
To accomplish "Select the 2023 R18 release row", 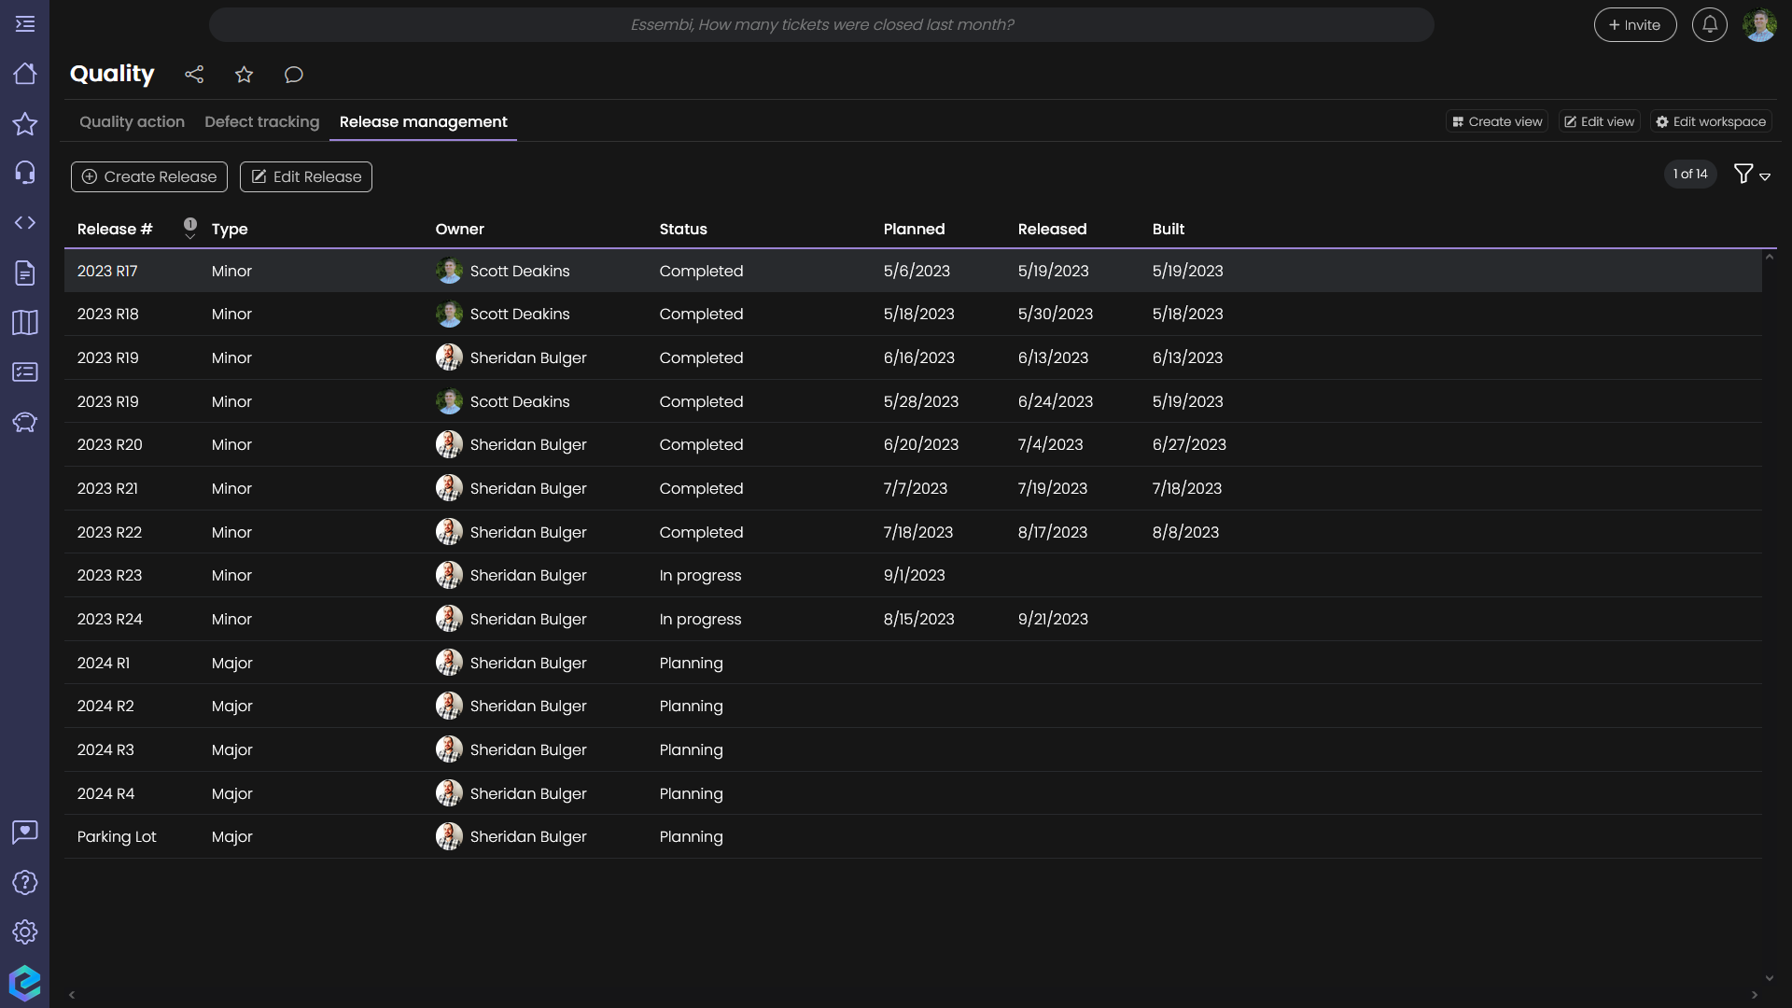I will pos(913,314).
